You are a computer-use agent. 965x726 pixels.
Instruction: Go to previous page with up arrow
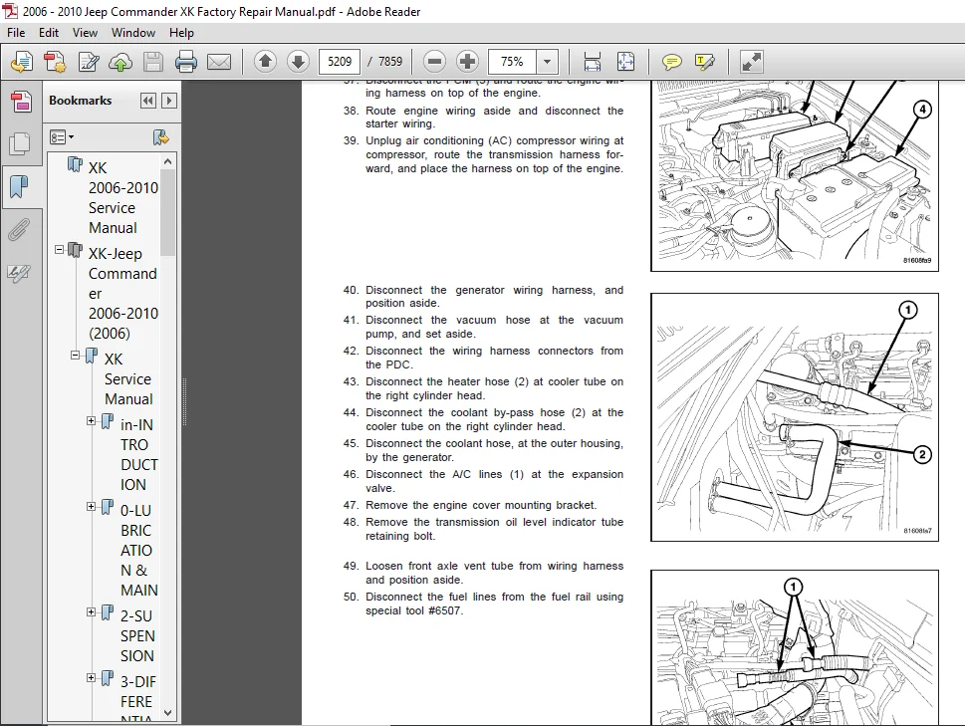click(265, 62)
